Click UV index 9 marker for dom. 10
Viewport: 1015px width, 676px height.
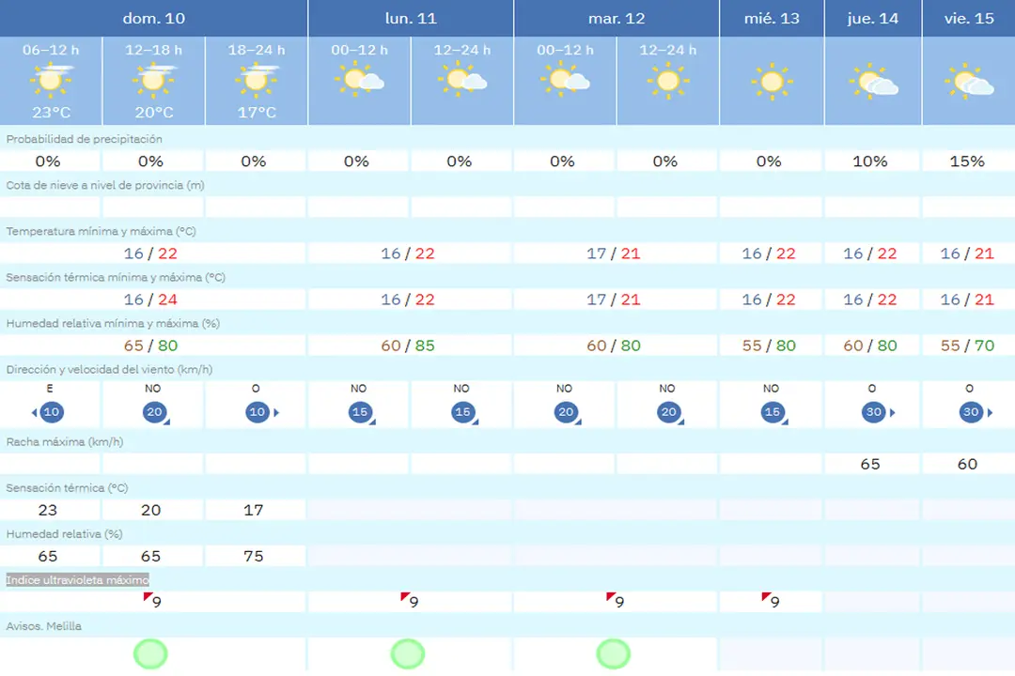[x=152, y=601]
